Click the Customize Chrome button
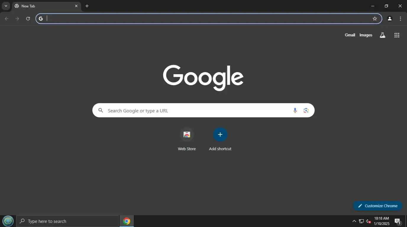This screenshot has height=227, width=407. point(377,206)
